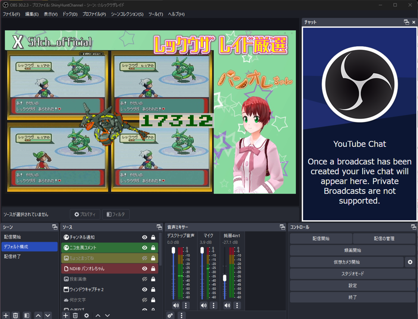418x319 pixels.
Task: Float the ソース dock panel
Action: tap(159, 227)
